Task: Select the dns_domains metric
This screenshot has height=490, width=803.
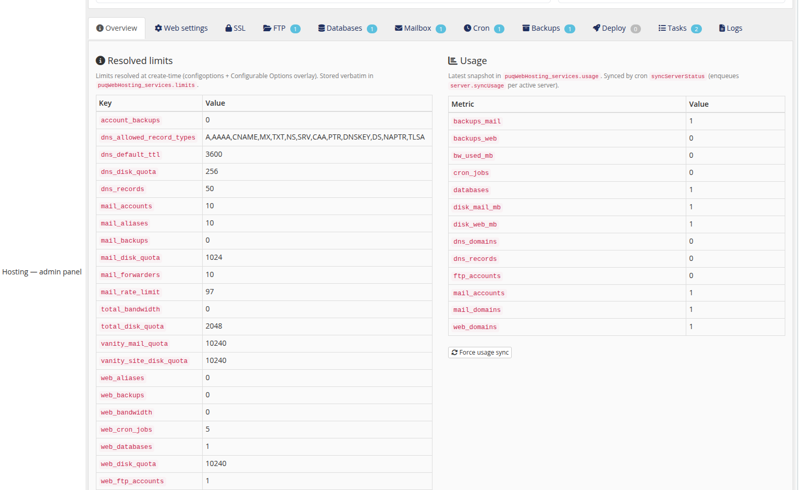Action: tap(475, 242)
